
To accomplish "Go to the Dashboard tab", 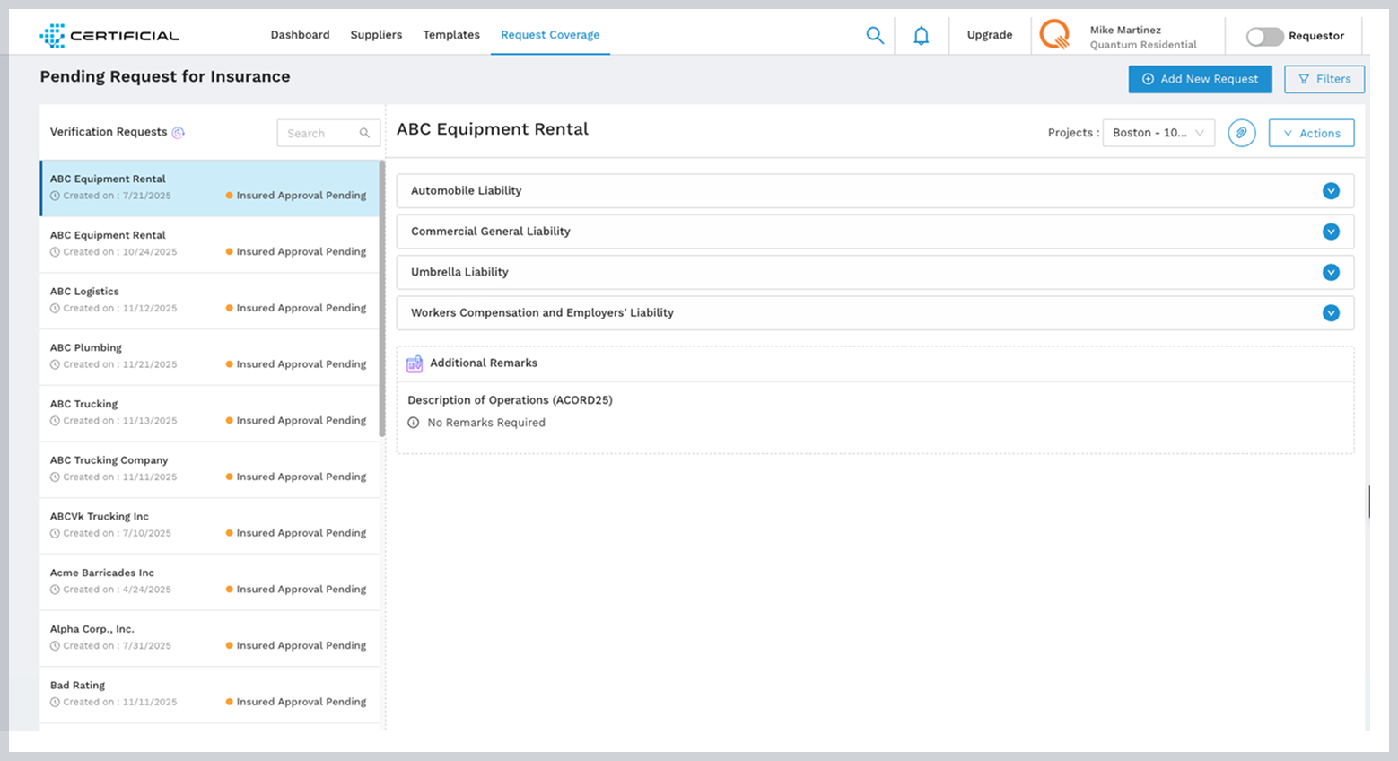I will [x=301, y=35].
